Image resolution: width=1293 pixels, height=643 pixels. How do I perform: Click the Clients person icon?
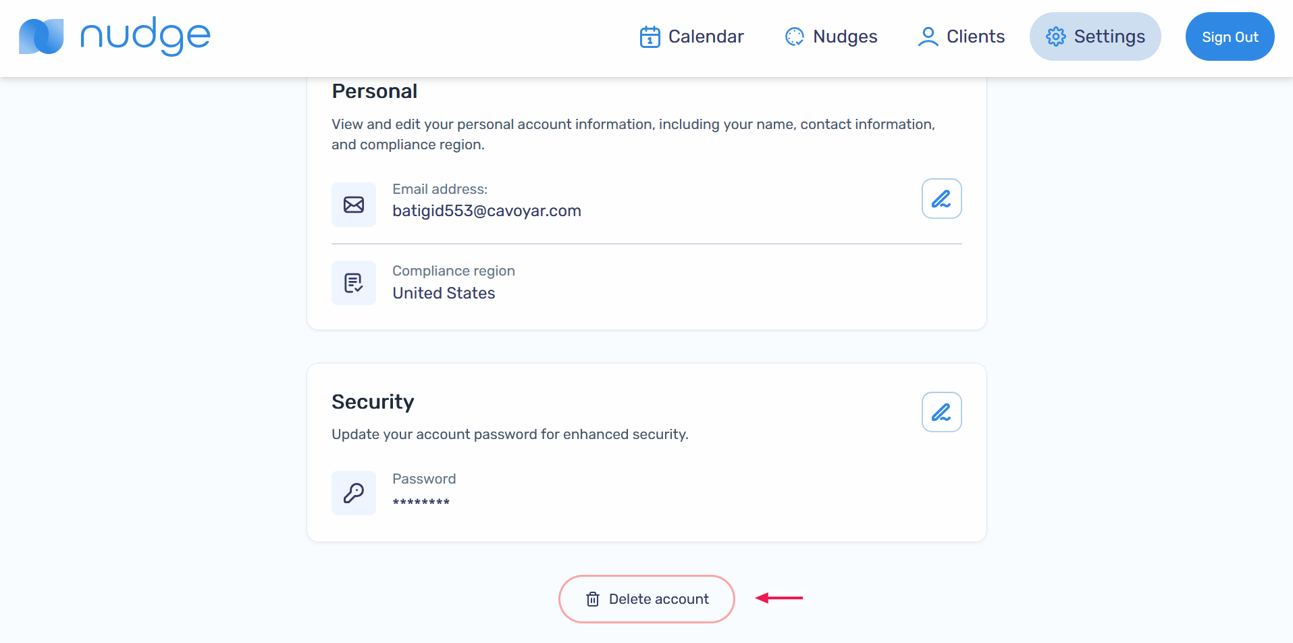point(928,36)
